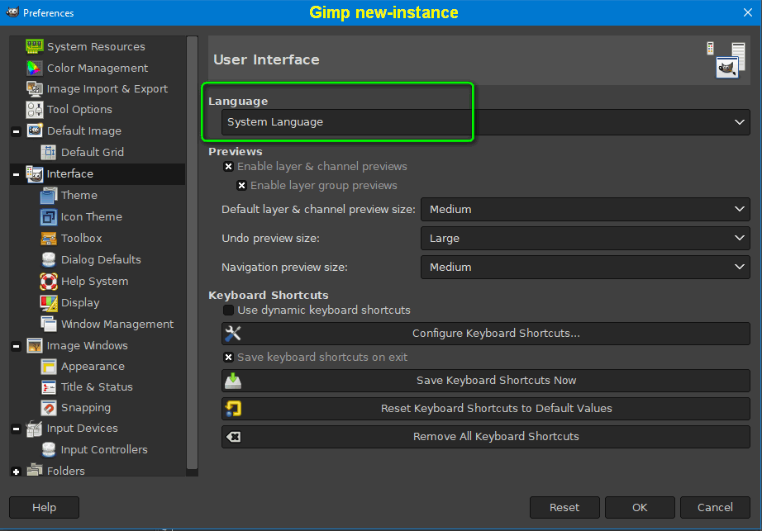
Task: Open the System Language dropdown
Action: click(x=485, y=122)
